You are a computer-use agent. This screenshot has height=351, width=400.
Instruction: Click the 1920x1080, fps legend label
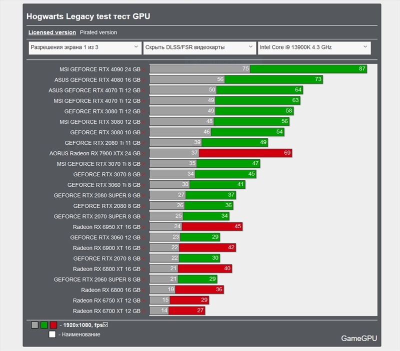[82, 325]
